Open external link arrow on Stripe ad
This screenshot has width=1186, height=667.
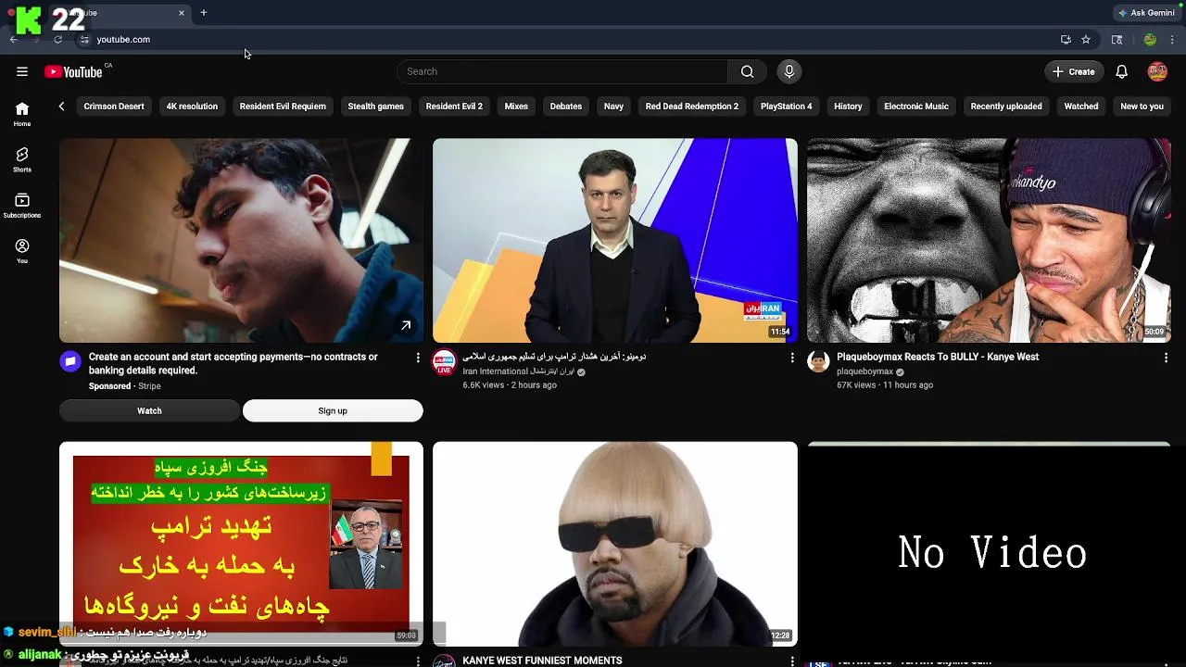(x=406, y=325)
